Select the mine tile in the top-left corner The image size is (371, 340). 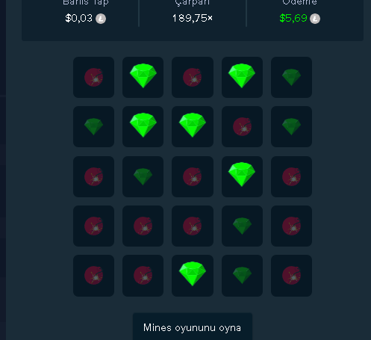tap(93, 77)
